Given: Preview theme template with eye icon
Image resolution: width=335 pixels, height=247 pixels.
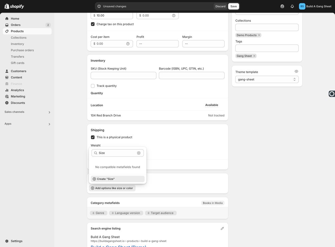Looking at the screenshot, I should [x=296, y=72].
